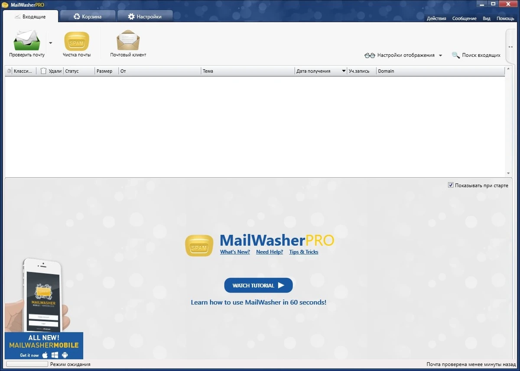Click the magnifier icon for inbox search
Viewport: 520px width, 371px height.
tap(455, 55)
